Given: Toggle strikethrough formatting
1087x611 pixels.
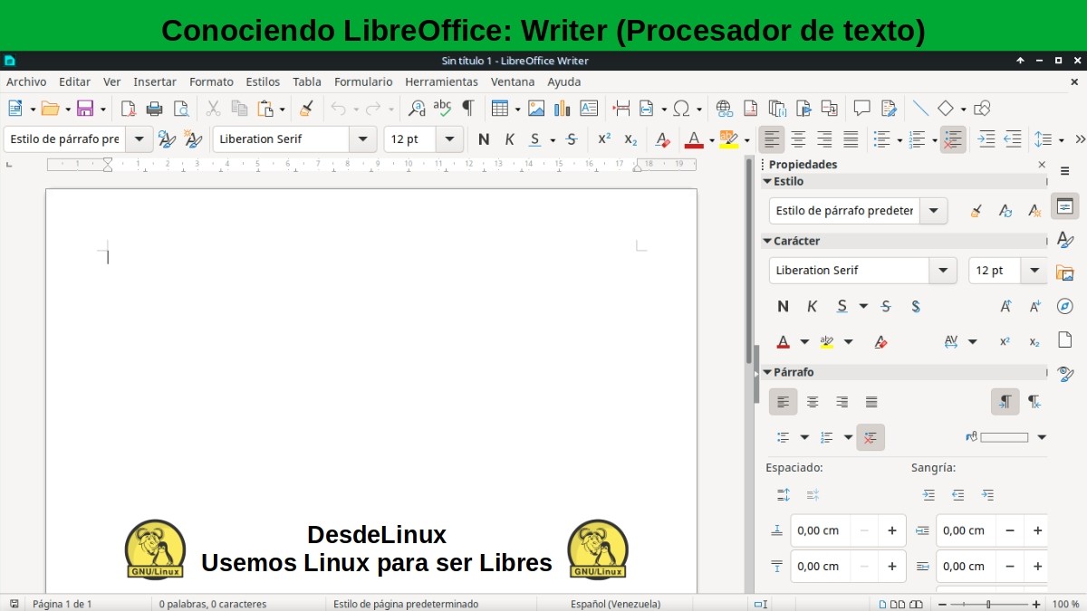Looking at the screenshot, I should tap(572, 139).
